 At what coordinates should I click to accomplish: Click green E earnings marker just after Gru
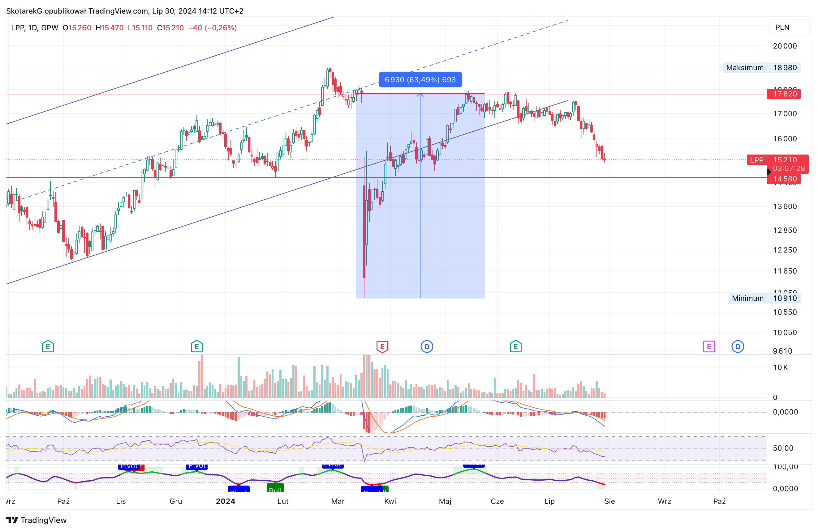[x=196, y=346]
